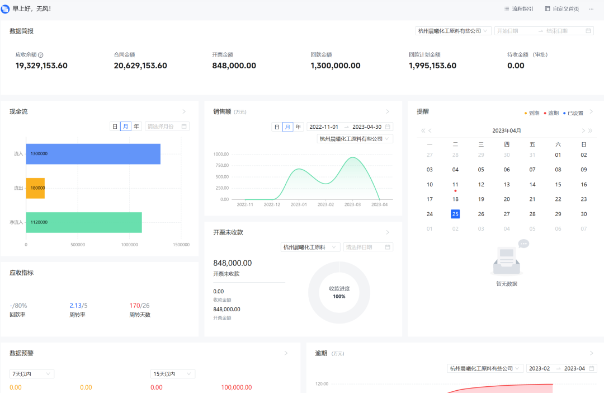Select 年 granularity in 销售额
Screen dimensions: 604x393
[298, 127]
